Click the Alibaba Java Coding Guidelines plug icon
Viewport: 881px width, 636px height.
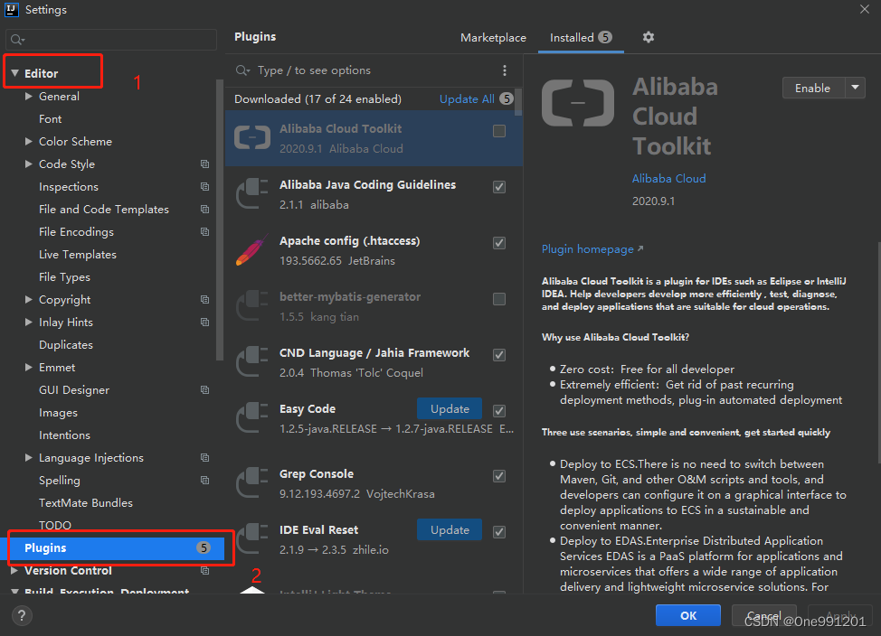[x=251, y=193]
